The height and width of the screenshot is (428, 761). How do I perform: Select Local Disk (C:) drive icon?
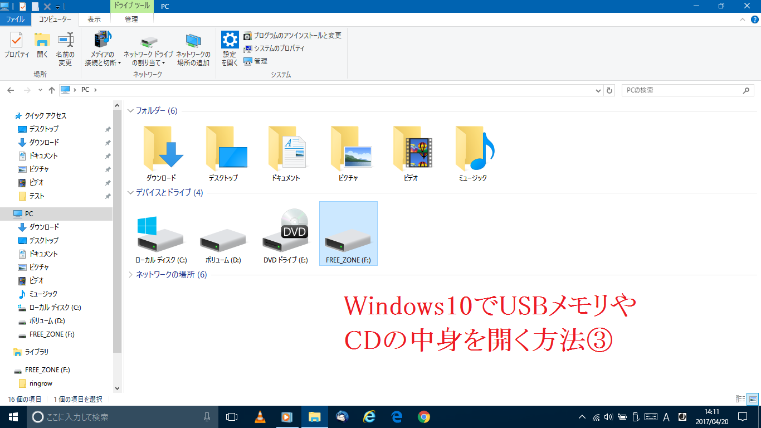tap(161, 234)
